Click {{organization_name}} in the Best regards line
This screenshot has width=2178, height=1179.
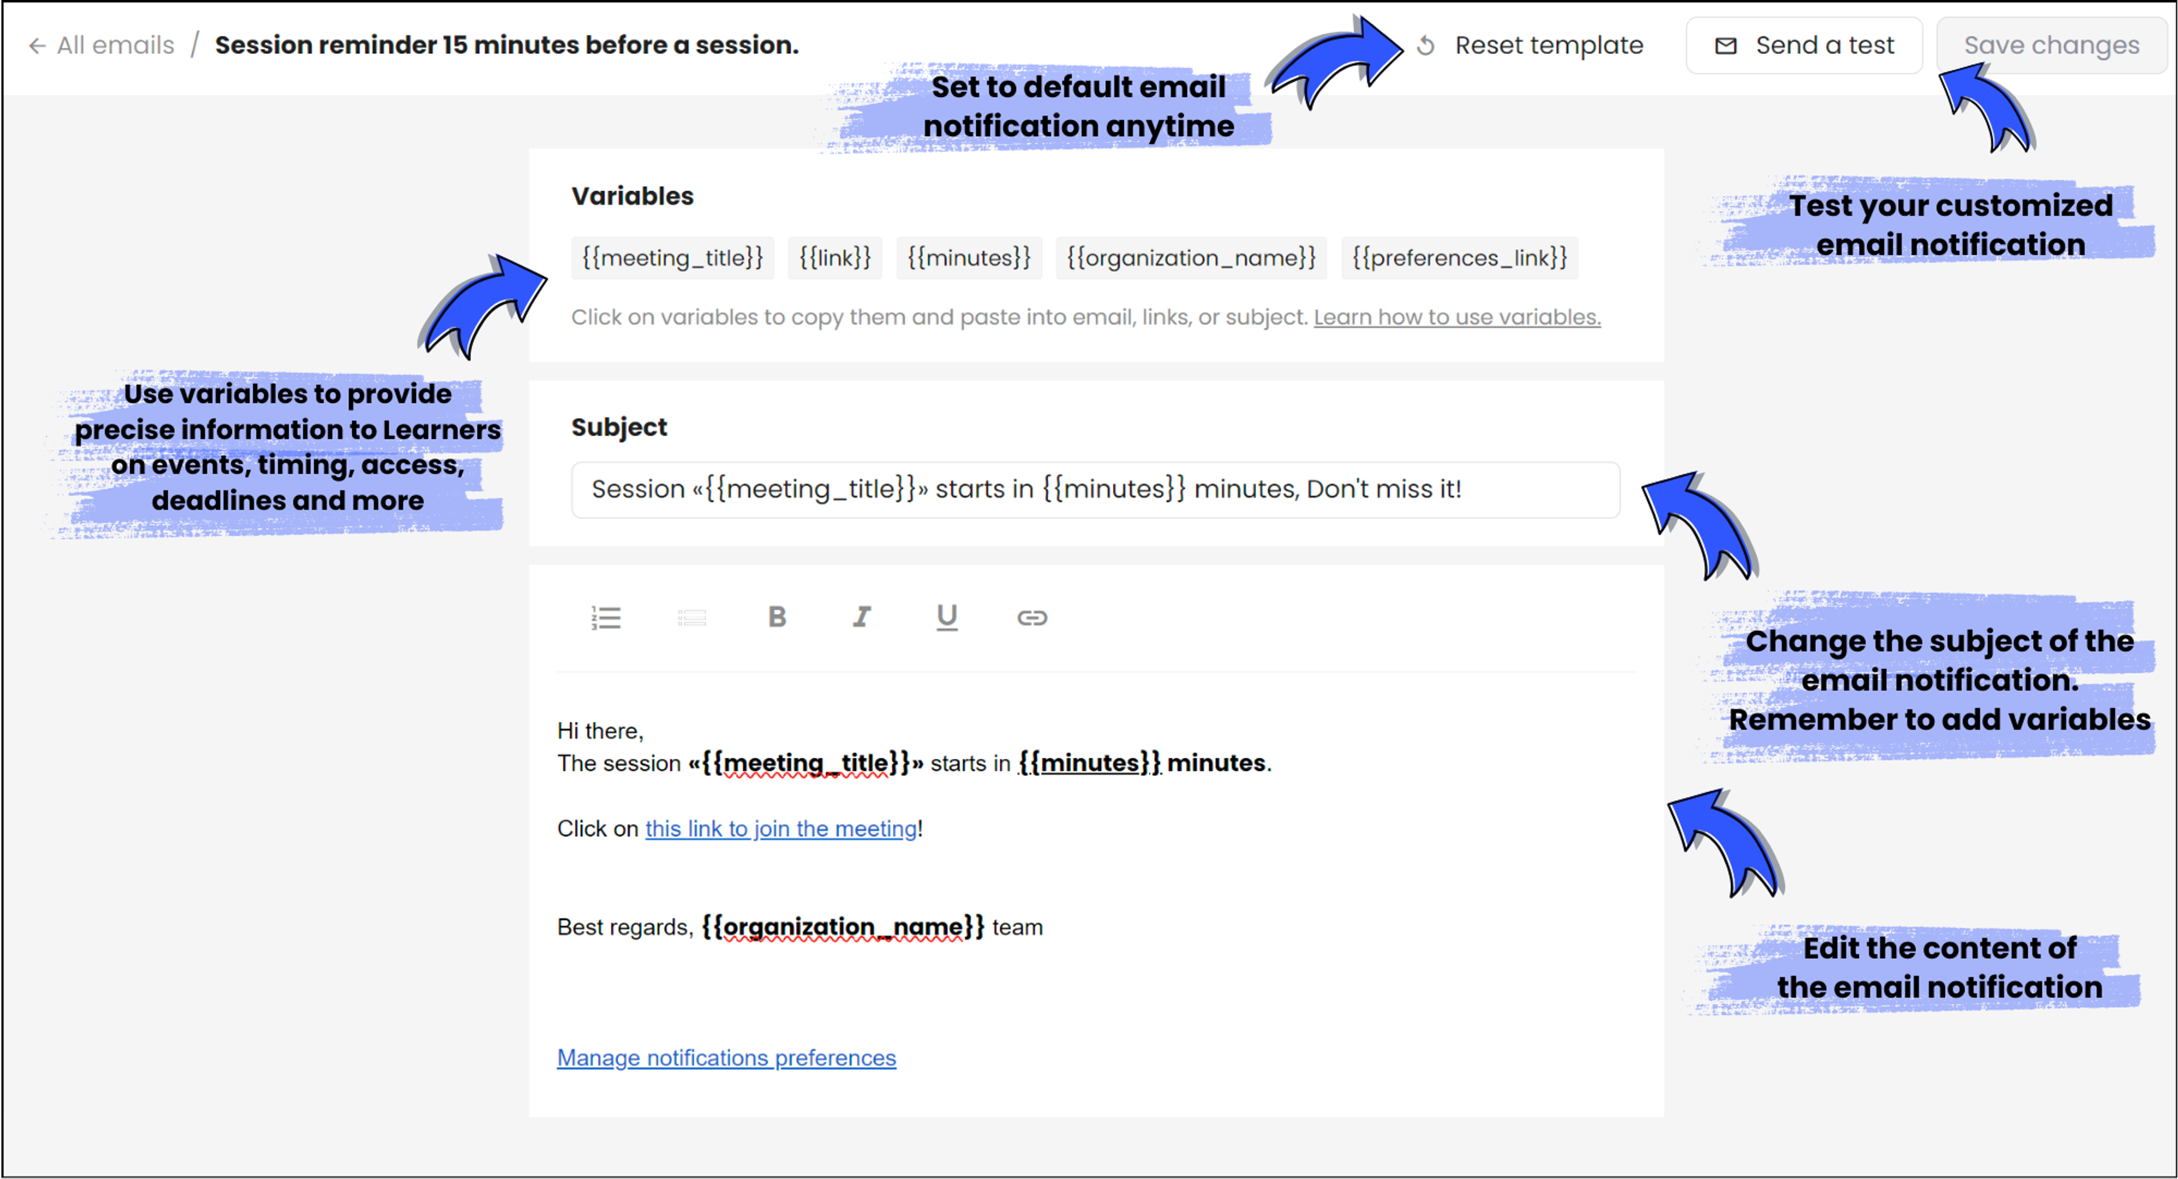tap(843, 927)
